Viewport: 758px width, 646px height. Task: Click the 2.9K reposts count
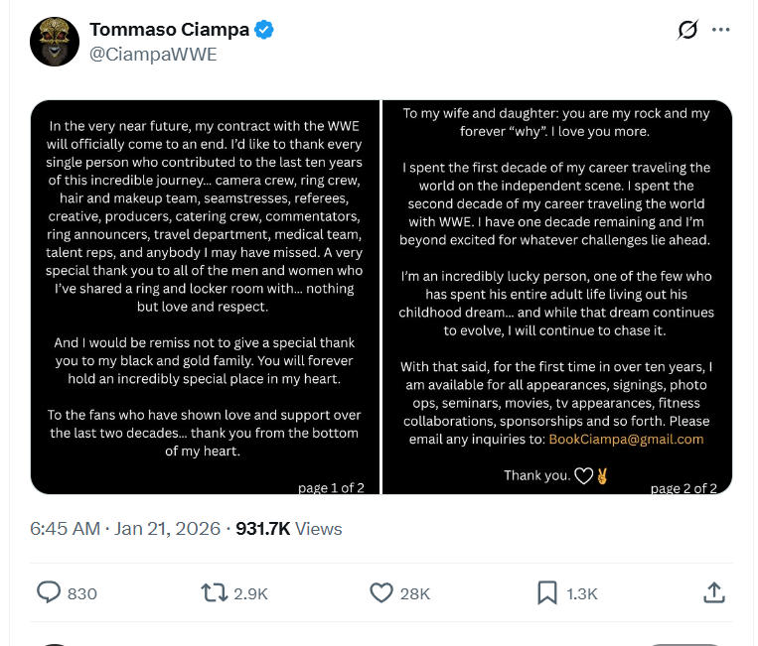(x=249, y=593)
